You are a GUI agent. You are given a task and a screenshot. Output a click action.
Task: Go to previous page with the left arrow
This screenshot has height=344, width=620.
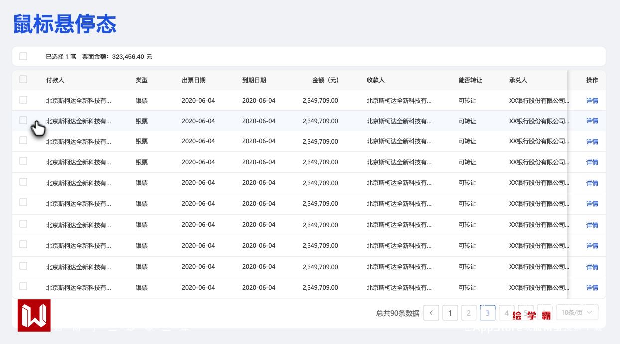tap(431, 313)
